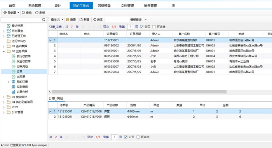
Task: Open 最近使用 recent items in tree
Action: (17, 26)
